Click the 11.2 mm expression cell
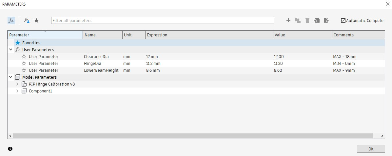Viewport: 392px width, 156px height. 153,64
